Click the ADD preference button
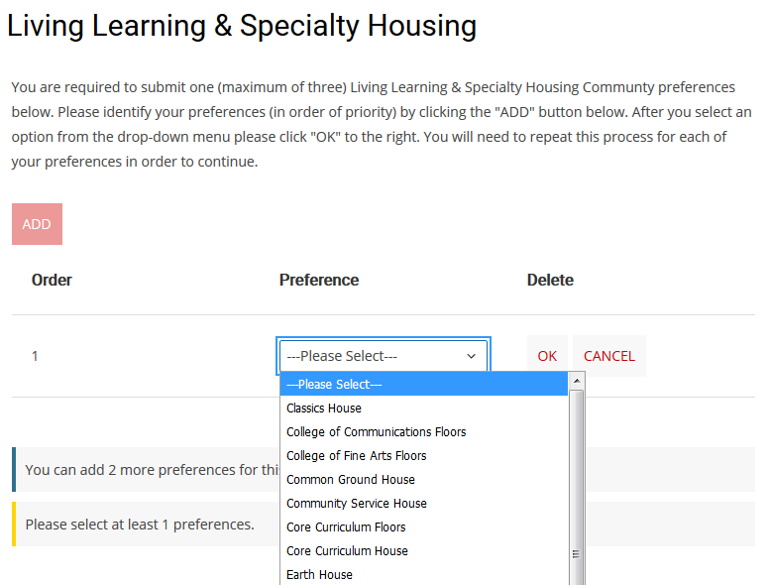The image size is (770, 585). tap(37, 224)
